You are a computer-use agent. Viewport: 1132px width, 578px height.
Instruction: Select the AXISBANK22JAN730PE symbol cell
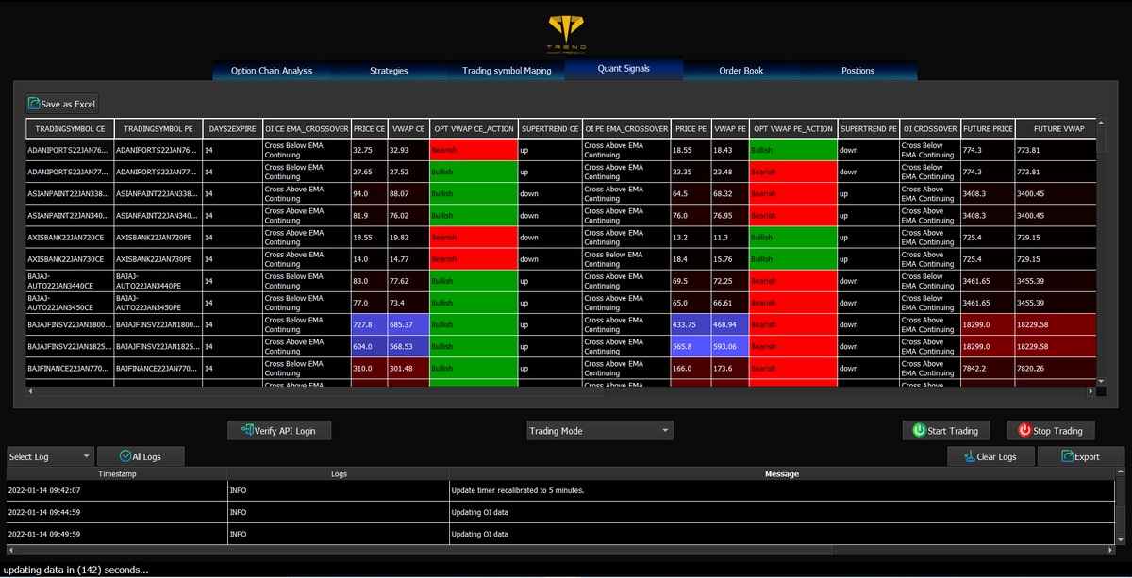pos(158,258)
